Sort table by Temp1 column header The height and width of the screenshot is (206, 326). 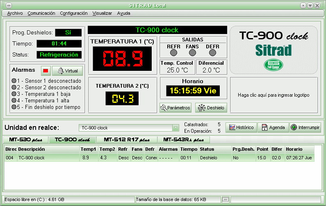89,149
